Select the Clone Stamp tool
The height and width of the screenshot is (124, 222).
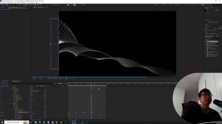(33, 5)
